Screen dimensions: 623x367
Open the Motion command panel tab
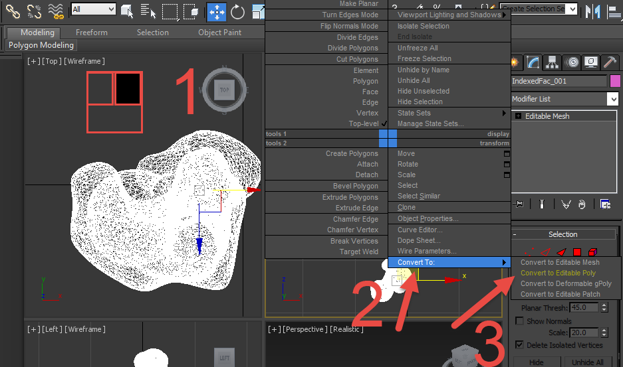[572, 62]
